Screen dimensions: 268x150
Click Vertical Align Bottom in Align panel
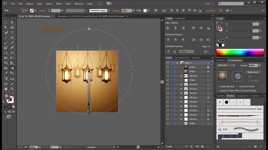208,28
